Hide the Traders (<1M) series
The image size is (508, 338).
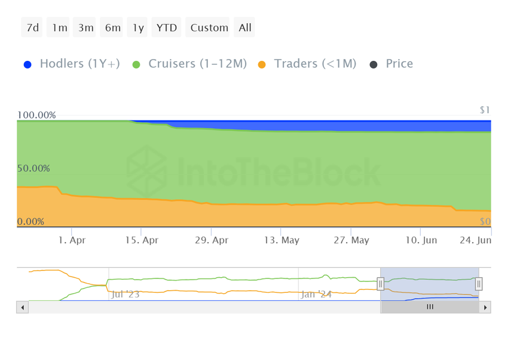[315, 64]
